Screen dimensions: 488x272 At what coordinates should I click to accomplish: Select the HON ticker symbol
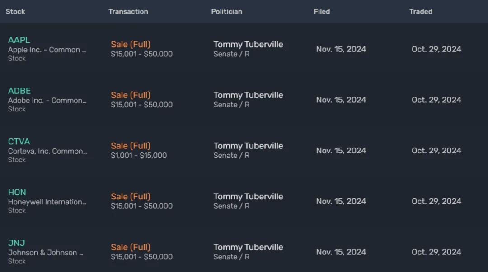coord(17,192)
